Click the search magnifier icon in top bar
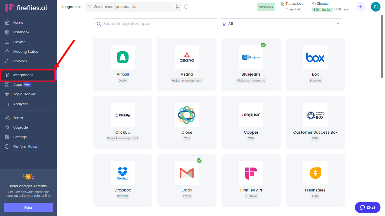Image resolution: width=385 pixels, height=216 pixels. click(89, 7)
